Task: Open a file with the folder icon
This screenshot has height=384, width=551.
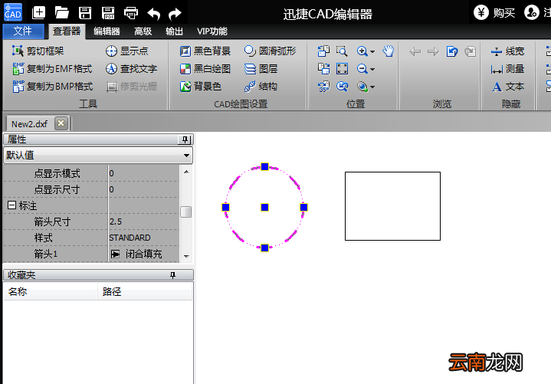Action: (61, 13)
